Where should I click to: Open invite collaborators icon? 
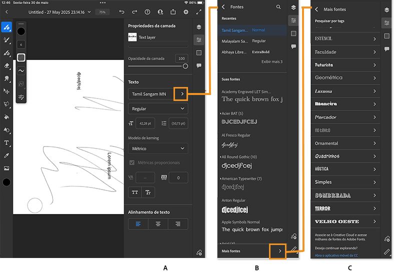pyautogui.click(x=160, y=12)
